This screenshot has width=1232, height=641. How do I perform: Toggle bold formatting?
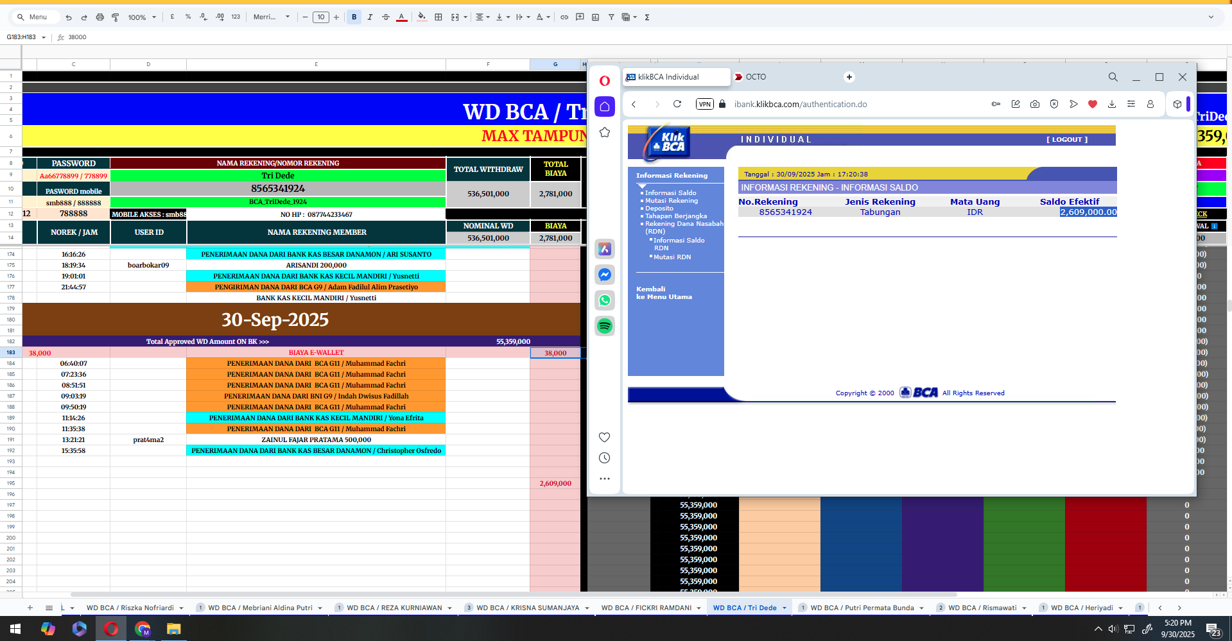[x=354, y=17]
